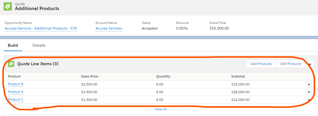Open the Acuvea Services - Additional Products opportunity link
Viewport: 318px width, 116px height.
(41, 28)
